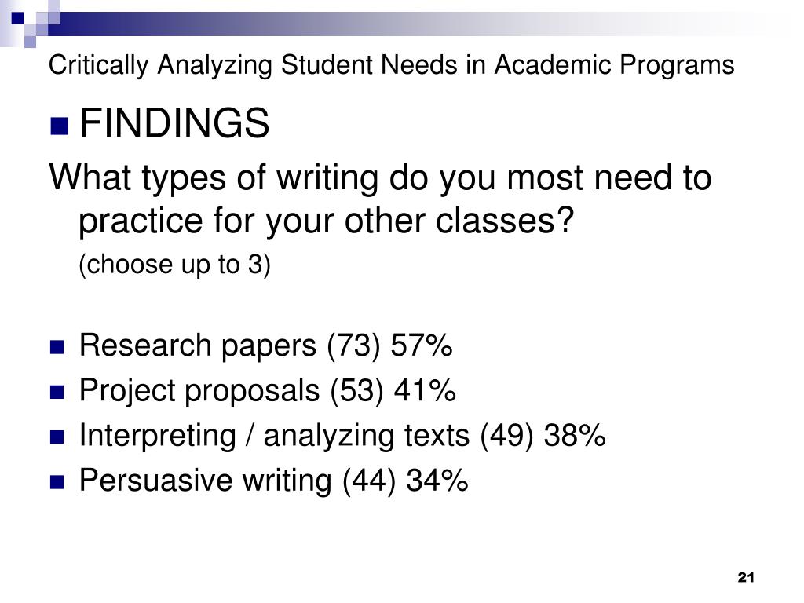The image size is (804, 603).
Task: Select the 'Persuasive writing (44) 34%' line
Action: 273,481
